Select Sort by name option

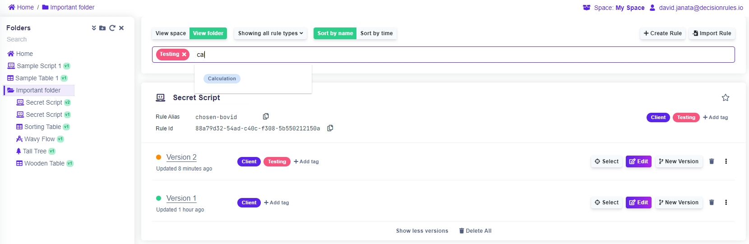click(335, 33)
